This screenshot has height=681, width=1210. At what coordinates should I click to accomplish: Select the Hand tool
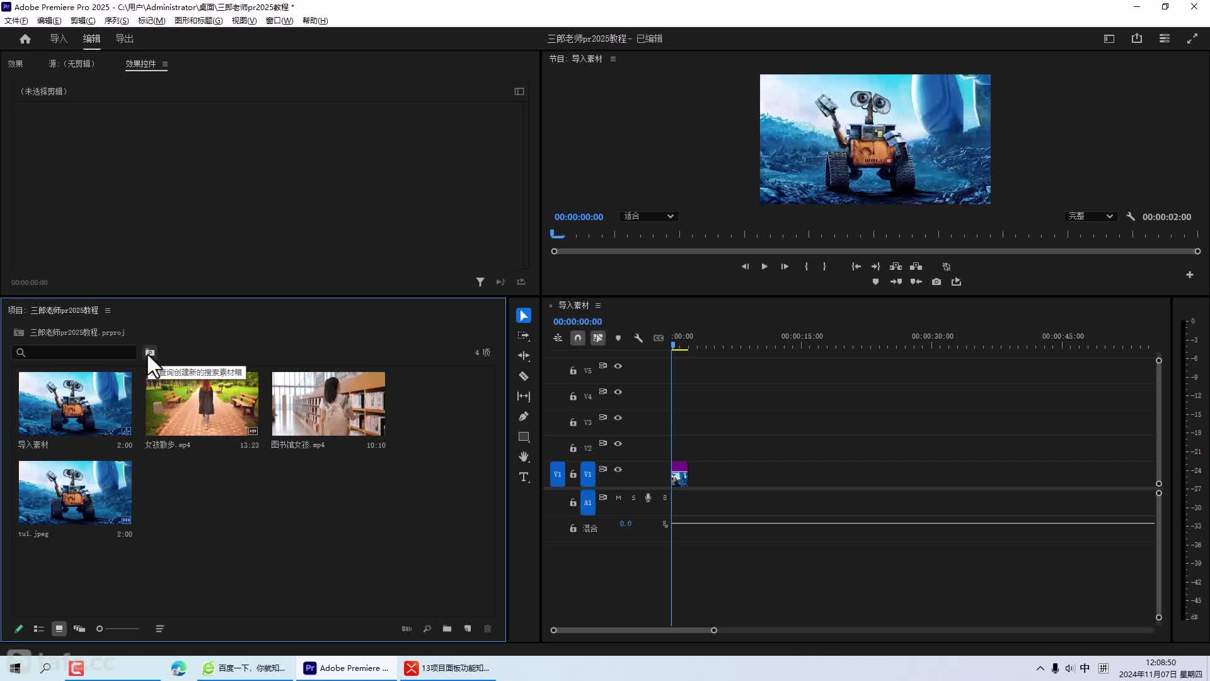[524, 457]
